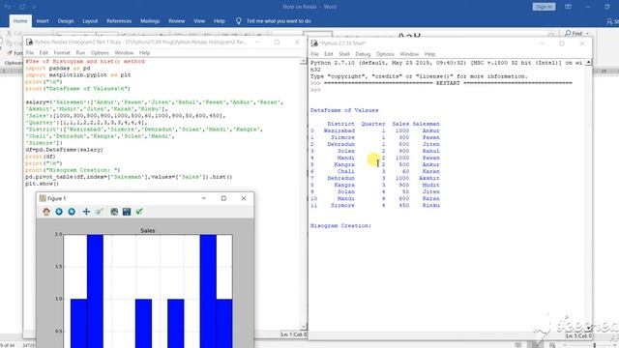This screenshot has width=619, height=348.
Task: Open Ribbon Display Options in Word title bar
Action: coord(568,7)
